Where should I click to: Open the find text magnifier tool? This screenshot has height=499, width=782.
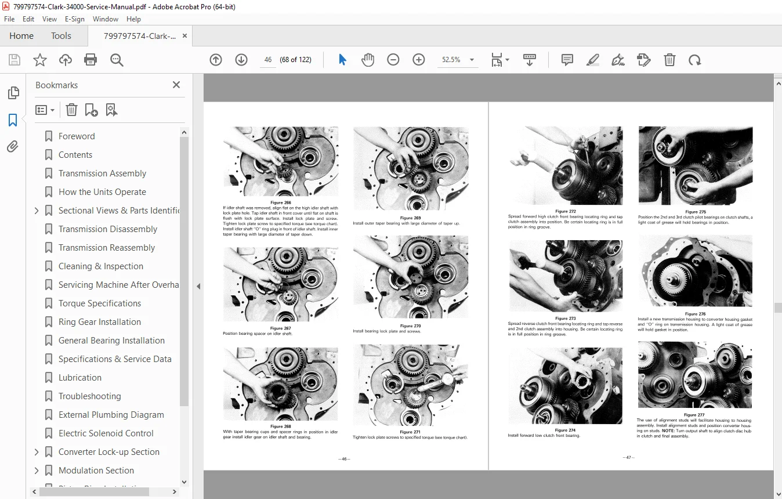(117, 60)
